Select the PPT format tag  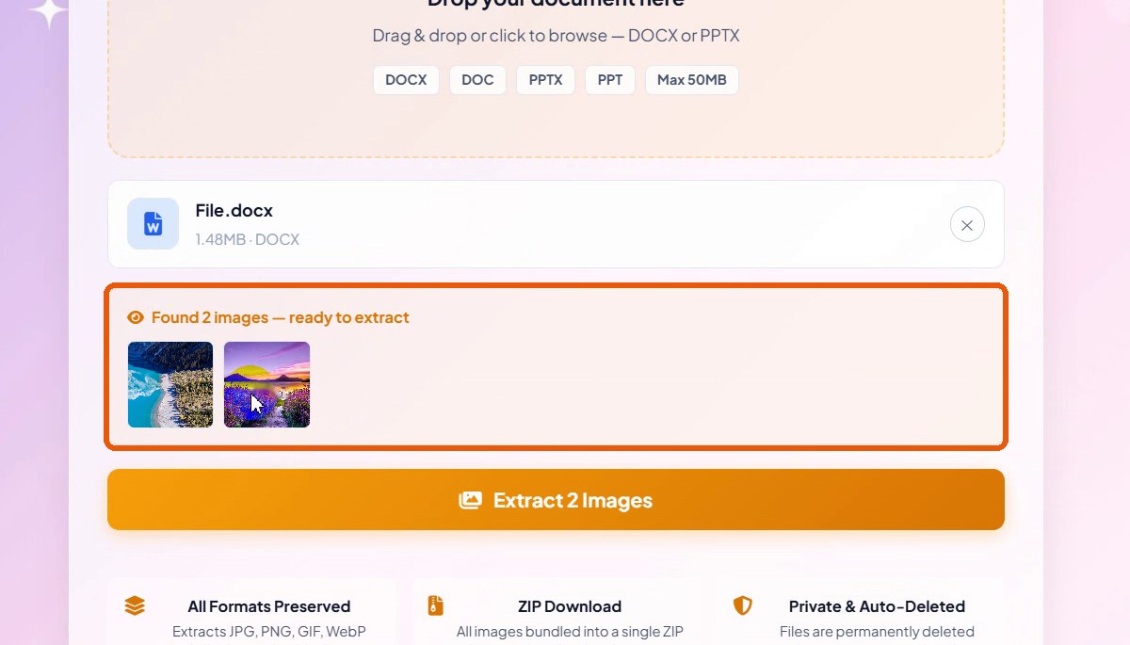coord(610,80)
